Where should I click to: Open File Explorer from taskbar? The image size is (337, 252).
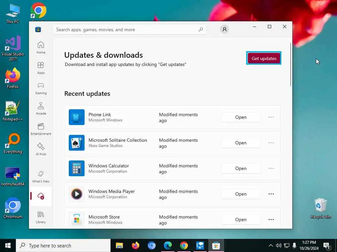pyautogui.click(x=119, y=245)
